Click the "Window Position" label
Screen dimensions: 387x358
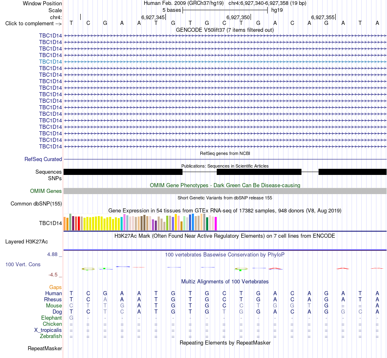coord(42,3)
